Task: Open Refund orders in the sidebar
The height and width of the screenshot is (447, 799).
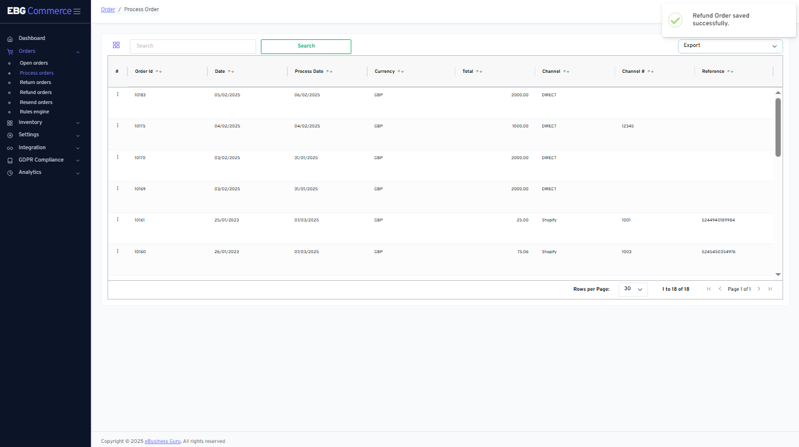Action: [36, 92]
